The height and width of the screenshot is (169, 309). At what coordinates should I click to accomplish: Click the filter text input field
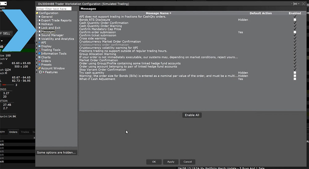tap(53, 9)
